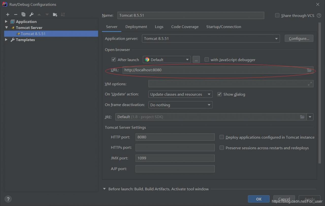Click the HTTP port field
This screenshot has width=325, height=206.
(x=175, y=137)
